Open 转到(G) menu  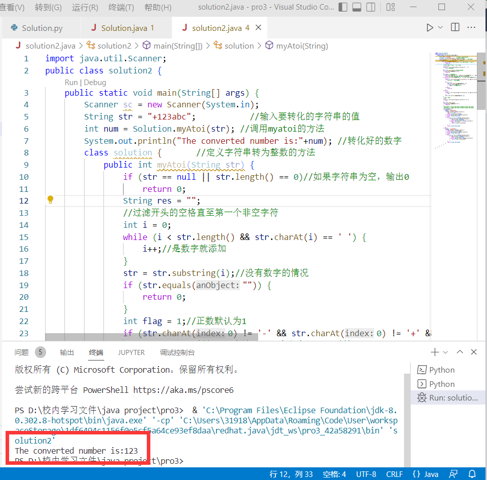coord(48,8)
